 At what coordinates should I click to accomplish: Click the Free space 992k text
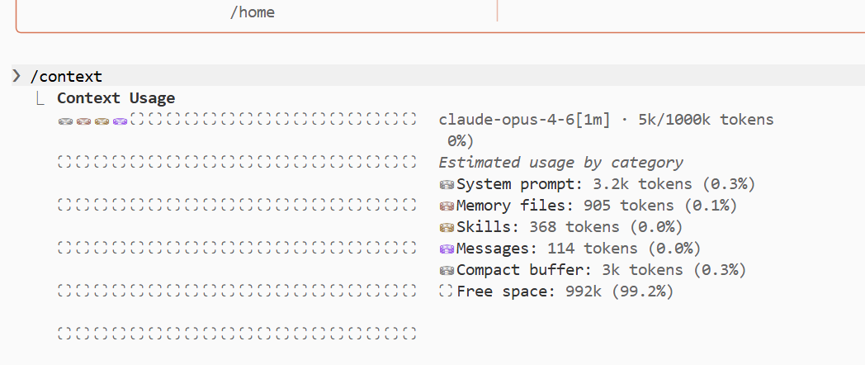[556, 292]
